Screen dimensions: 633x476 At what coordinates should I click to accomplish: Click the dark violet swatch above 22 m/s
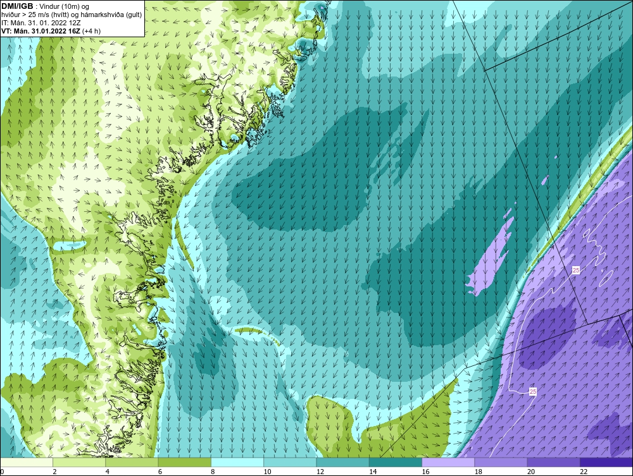coord(606,462)
